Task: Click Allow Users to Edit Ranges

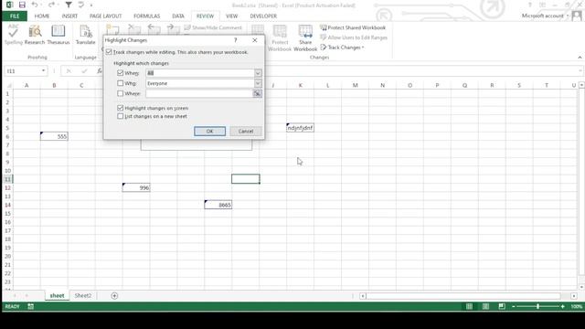Action: tap(354, 37)
